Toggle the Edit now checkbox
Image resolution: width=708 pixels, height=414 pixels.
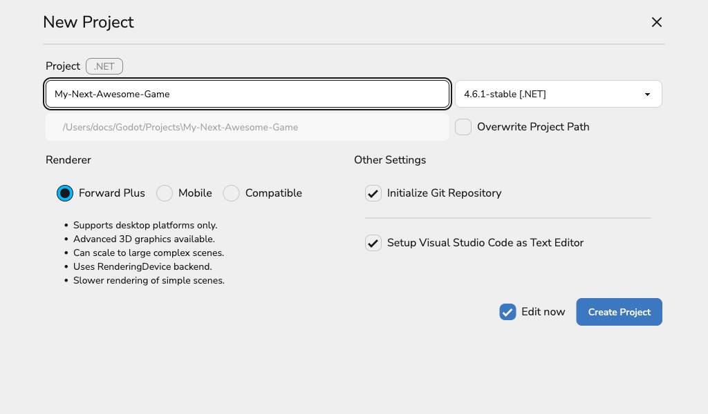(x=507, y=312)
